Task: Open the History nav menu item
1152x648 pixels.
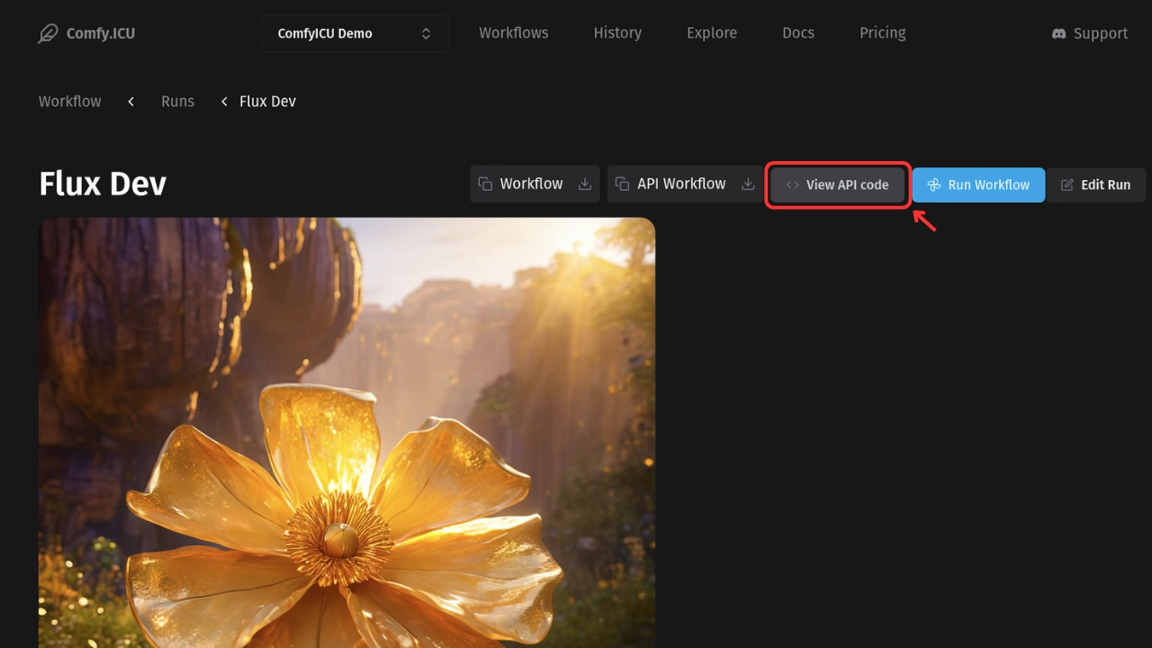Action: 617,32
